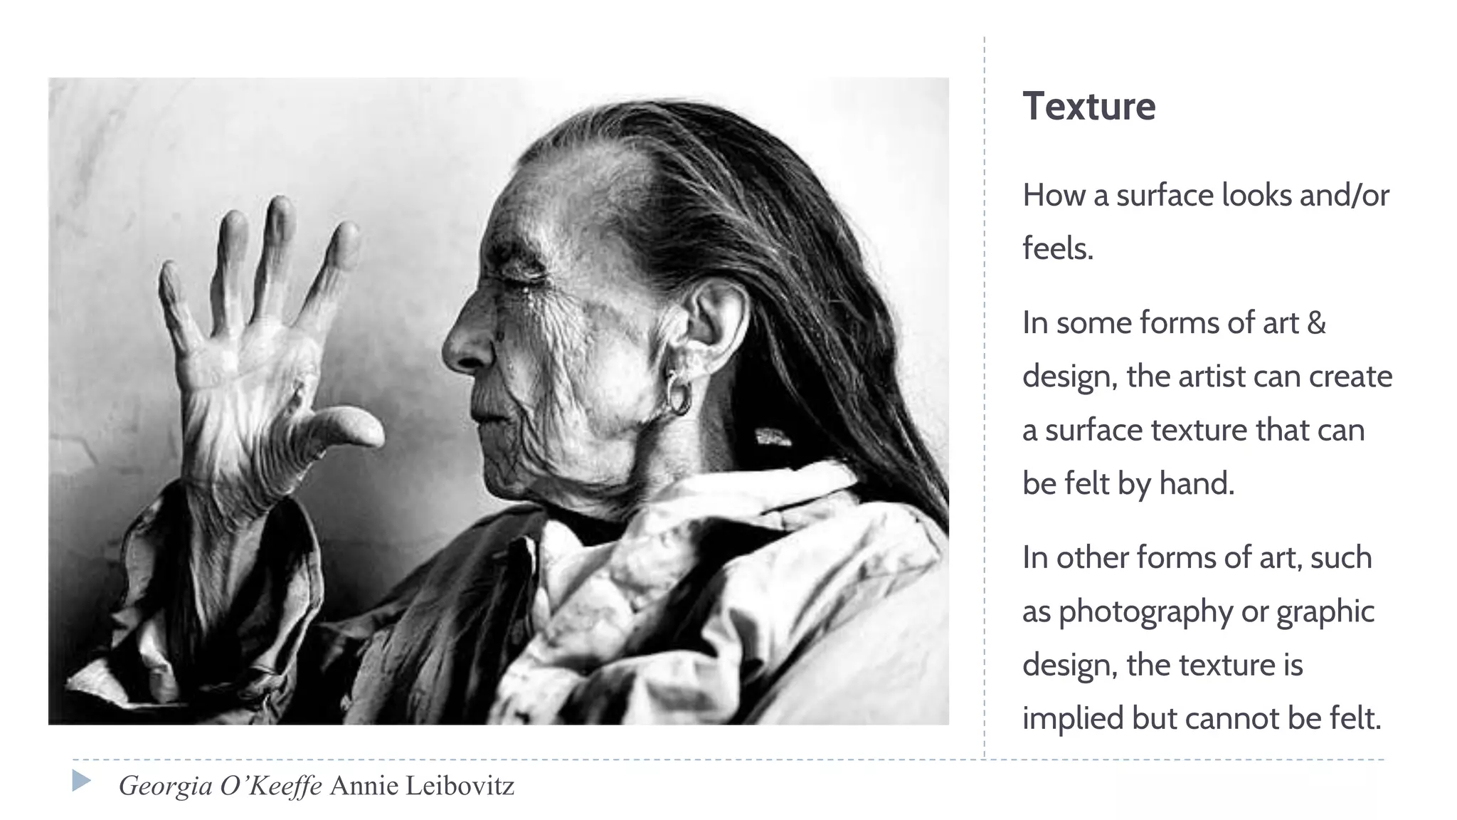Click the horizontal dashed line above the caption
1457x820 pixels.
tap(728, 759)
